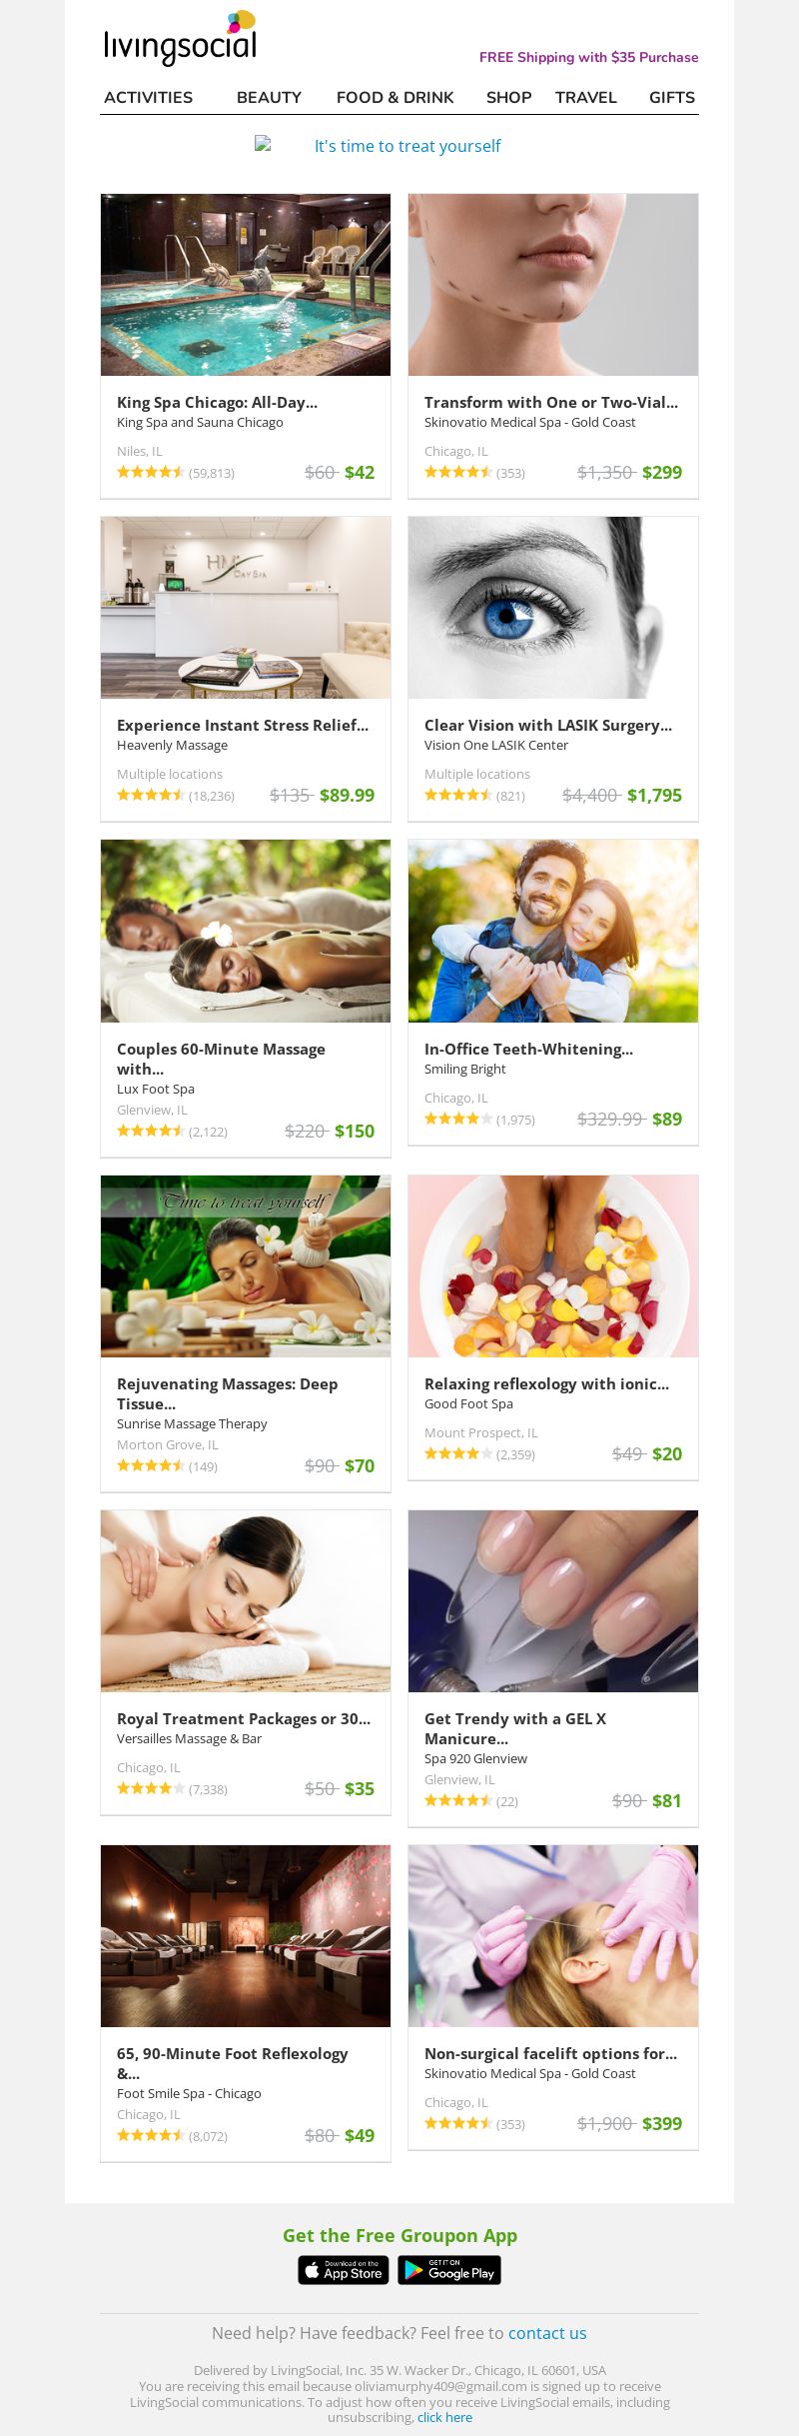The image size is (799, 2436).
Task: Open the GIFTS menu item
Action: (672, 97)
